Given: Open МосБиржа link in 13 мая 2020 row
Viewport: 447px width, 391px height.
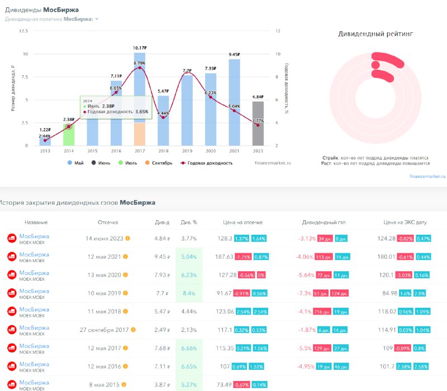Looking at the screenshot, I should [x=34, y=273].
